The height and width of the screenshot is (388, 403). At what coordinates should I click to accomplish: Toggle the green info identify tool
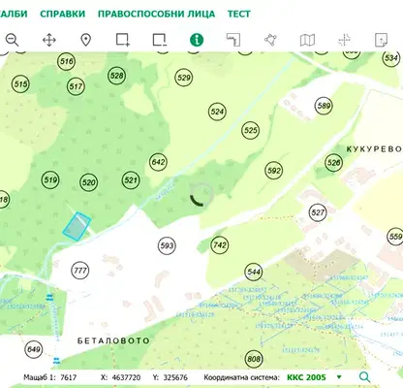point(197,40)
